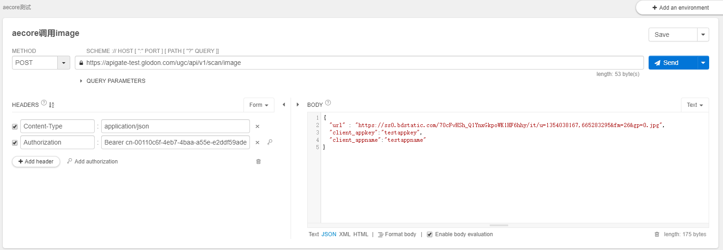Sort headers alphabetically using the sort icon
This screenshot has height=250, width=723.
51,105
